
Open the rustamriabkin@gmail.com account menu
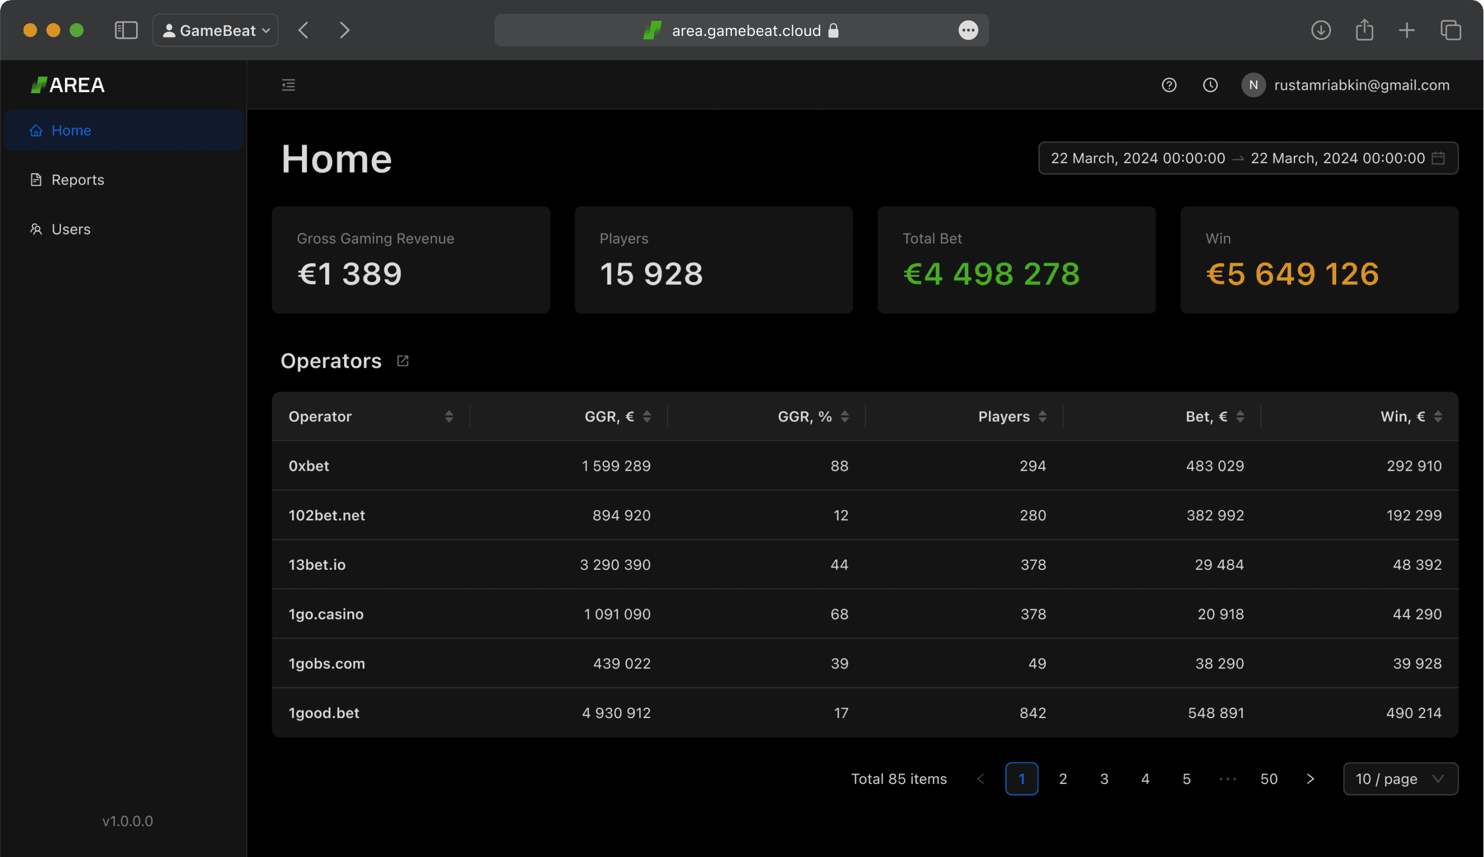tap(1362, 85)
